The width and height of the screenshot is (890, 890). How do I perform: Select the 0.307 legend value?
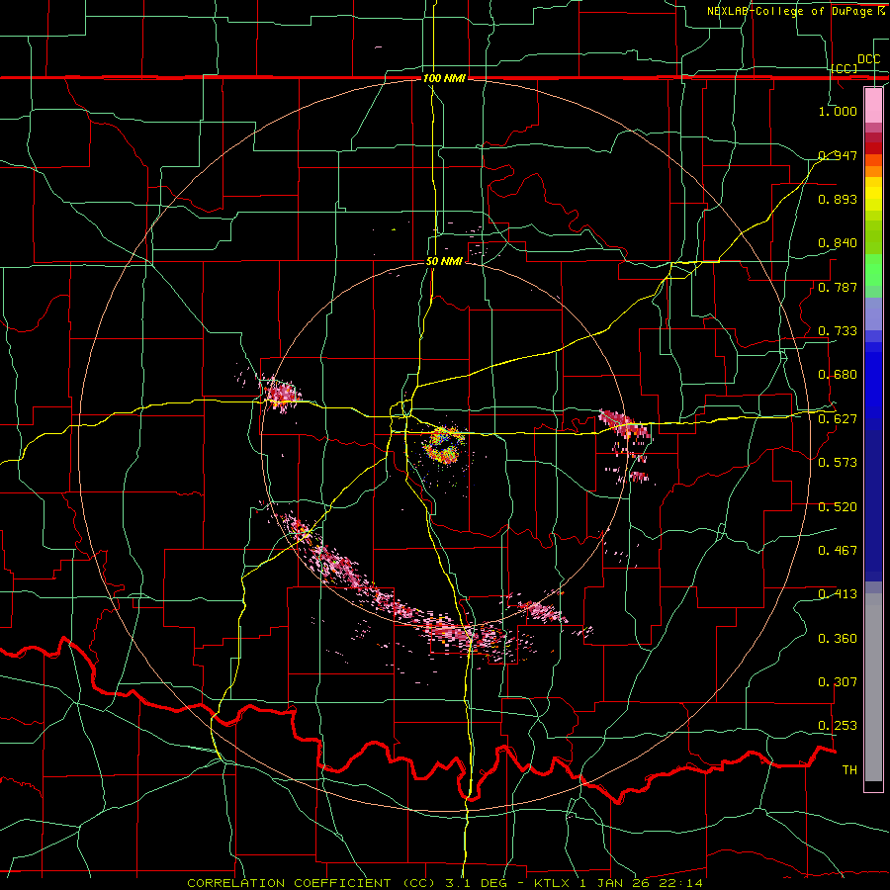pos(838,682)
